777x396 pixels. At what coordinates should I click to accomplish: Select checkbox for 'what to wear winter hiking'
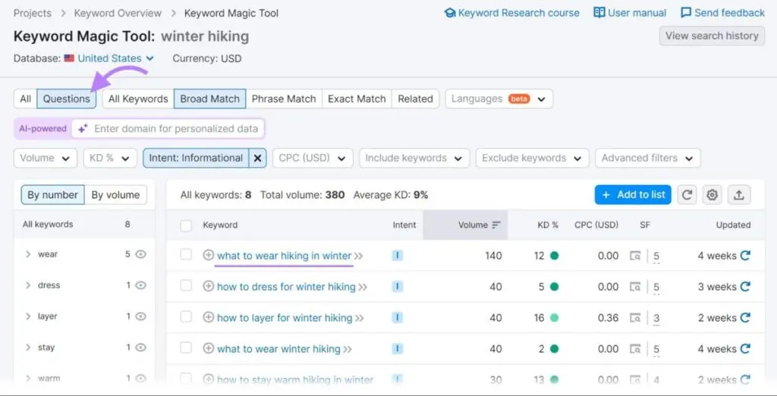[x=186, y=349]
